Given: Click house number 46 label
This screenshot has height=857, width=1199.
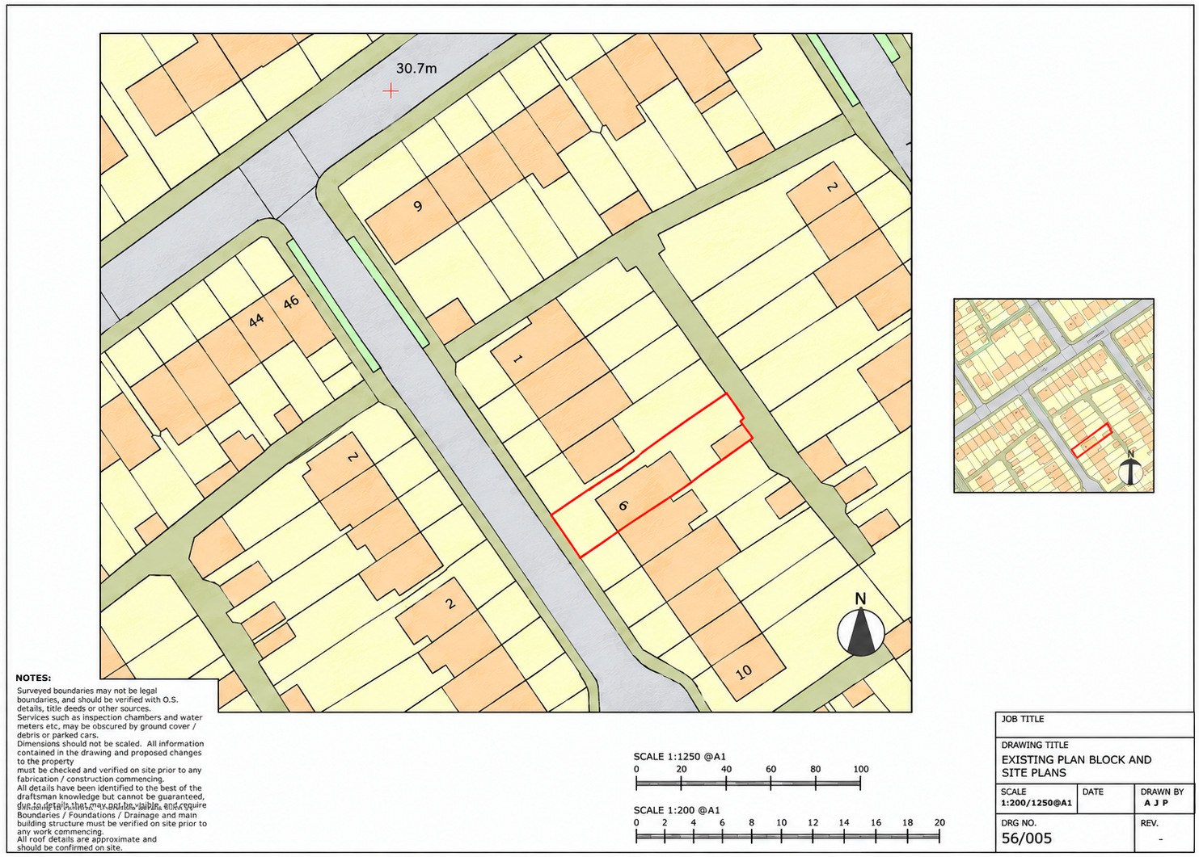Looking at the screenshot, I should click(x=291, y=302).
